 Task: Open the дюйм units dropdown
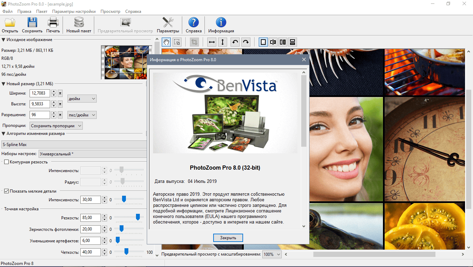pos(82,99)
